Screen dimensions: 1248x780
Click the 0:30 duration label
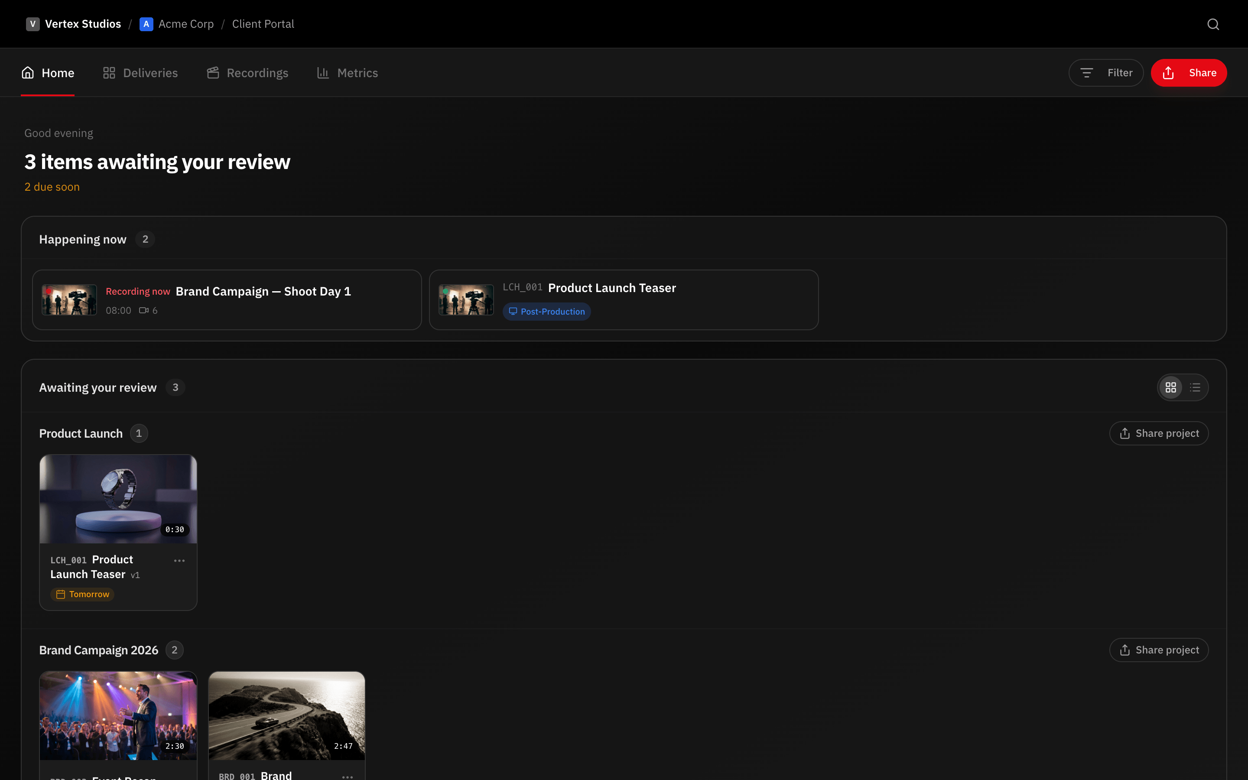coord(175,530)
